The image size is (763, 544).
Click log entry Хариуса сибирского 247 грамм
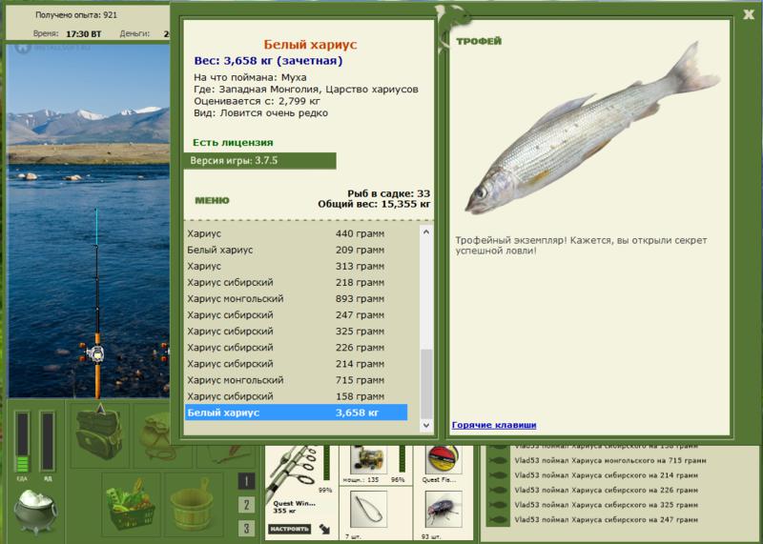(607, 519)
